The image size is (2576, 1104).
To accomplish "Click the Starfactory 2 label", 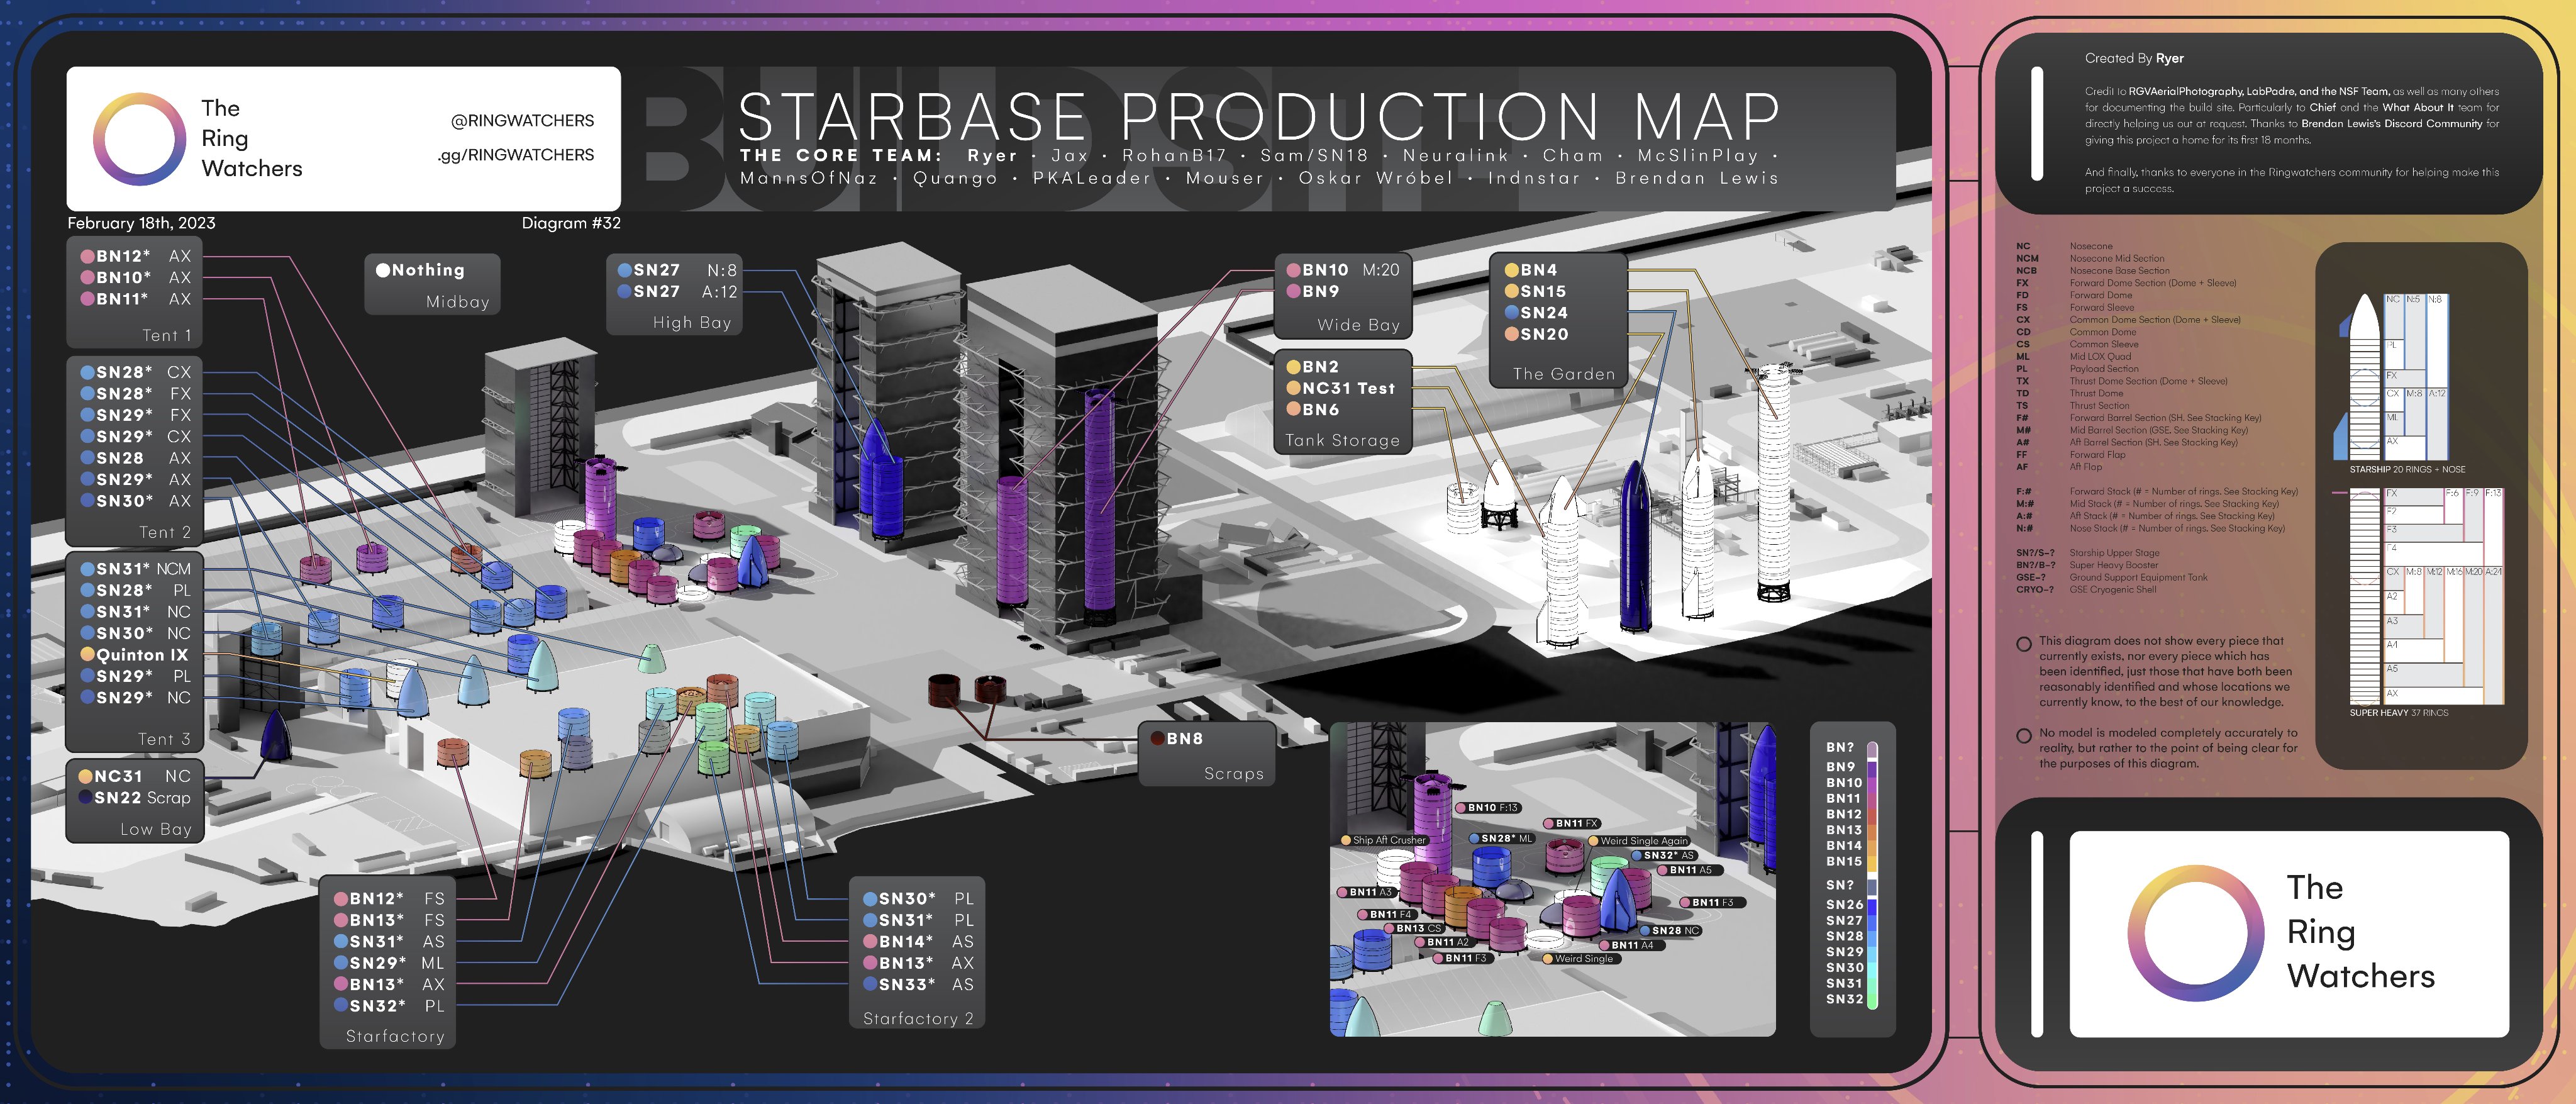I will 917,1018.
